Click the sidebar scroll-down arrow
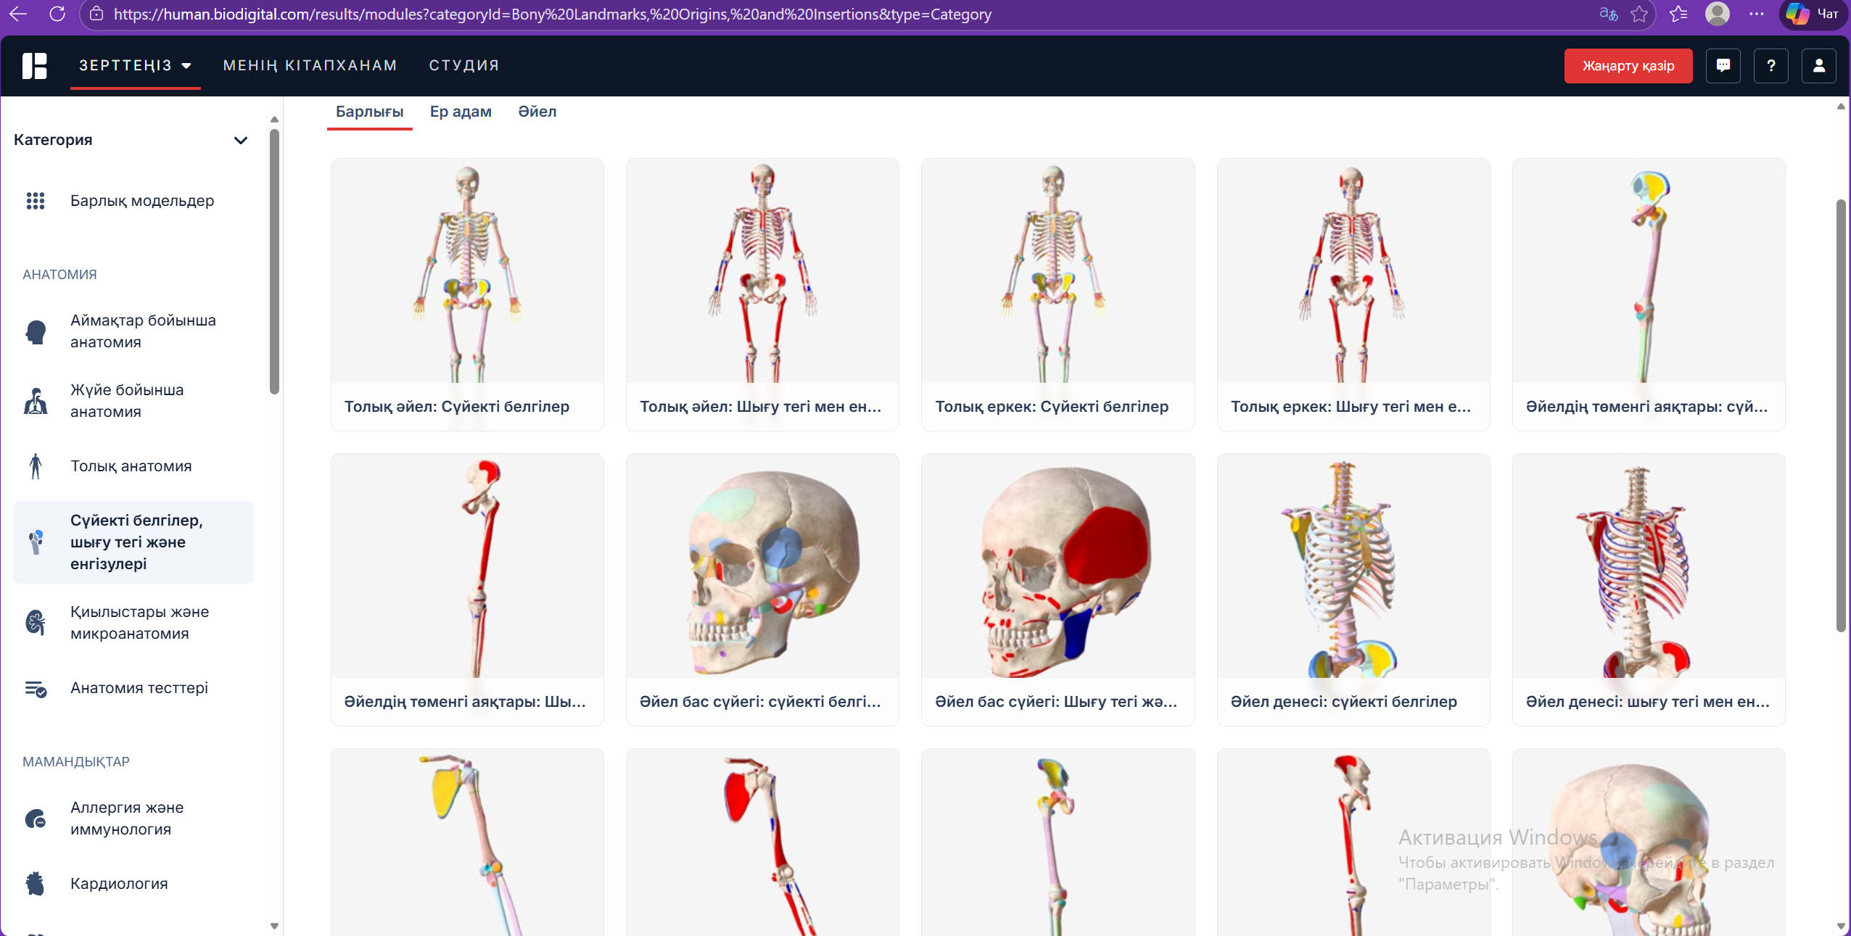 click(x=274, y=926)
